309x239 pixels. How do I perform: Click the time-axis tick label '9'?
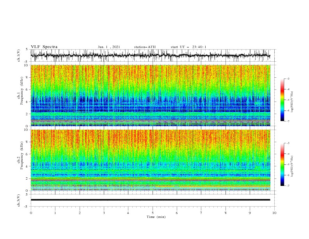pos(250,213)
